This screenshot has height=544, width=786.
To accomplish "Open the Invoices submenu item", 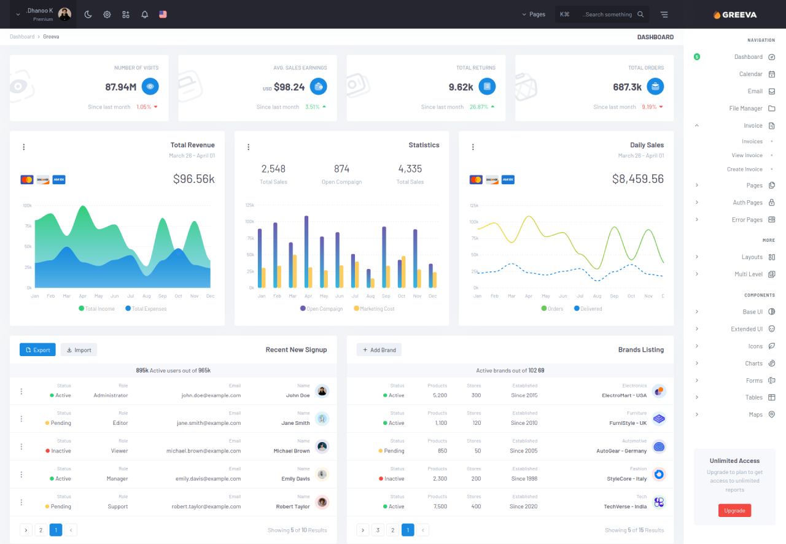I will pos(752,141).
